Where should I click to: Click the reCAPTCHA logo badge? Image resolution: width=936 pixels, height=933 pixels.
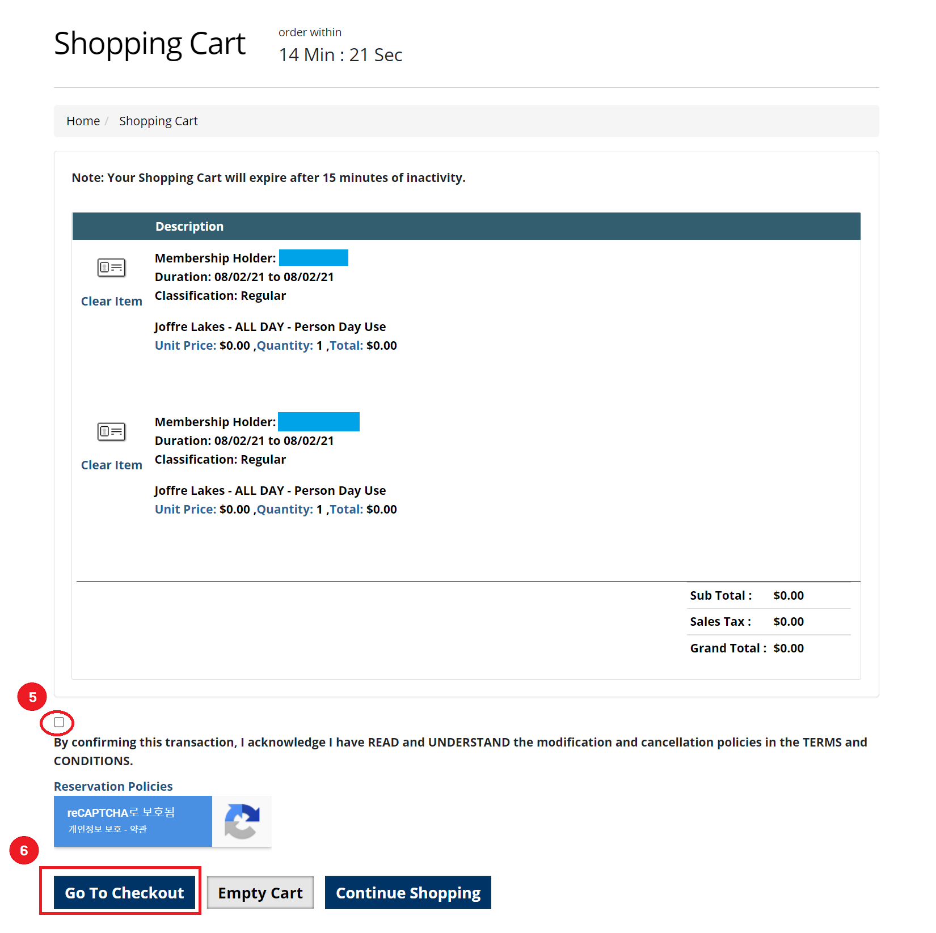(242, 821)
